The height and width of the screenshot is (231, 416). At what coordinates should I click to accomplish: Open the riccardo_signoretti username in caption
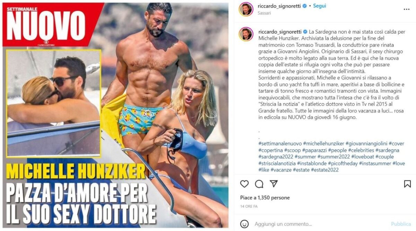[x=280, y=31]
